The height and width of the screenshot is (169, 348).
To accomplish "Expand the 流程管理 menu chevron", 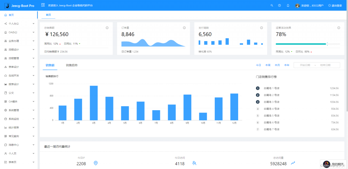I will pyautogui.click(x=33, y=58).
